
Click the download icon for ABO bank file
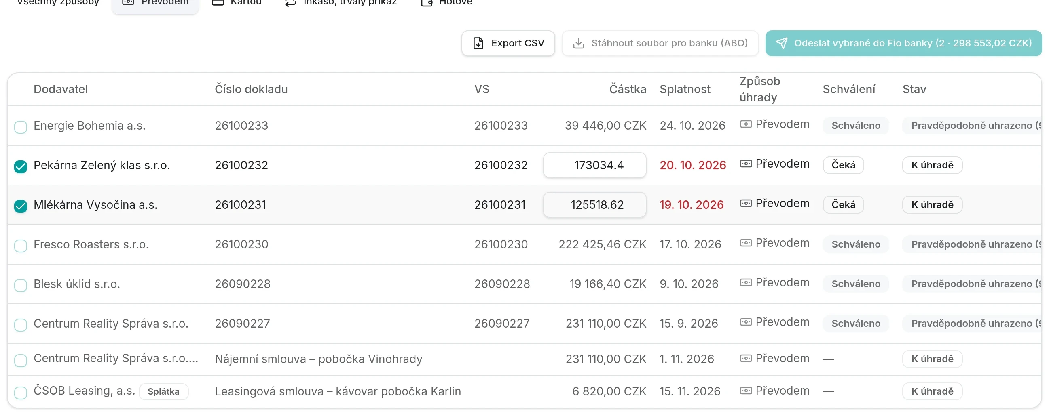click(x=578, y=43)
